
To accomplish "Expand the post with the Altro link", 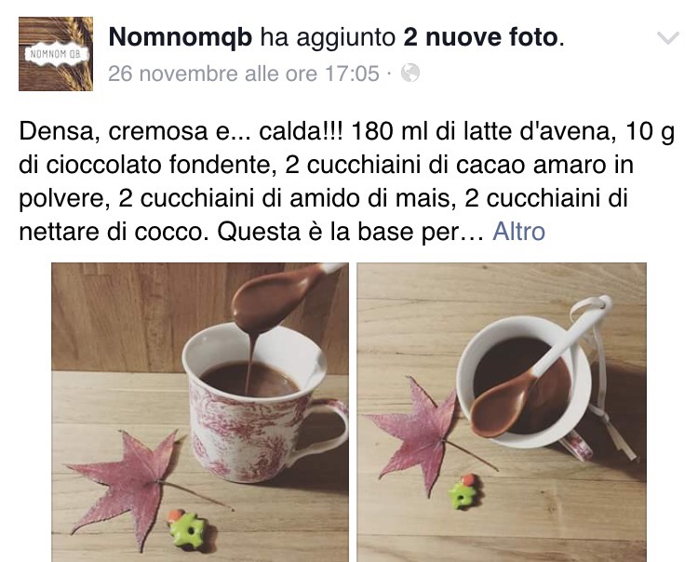I will 518,232.
